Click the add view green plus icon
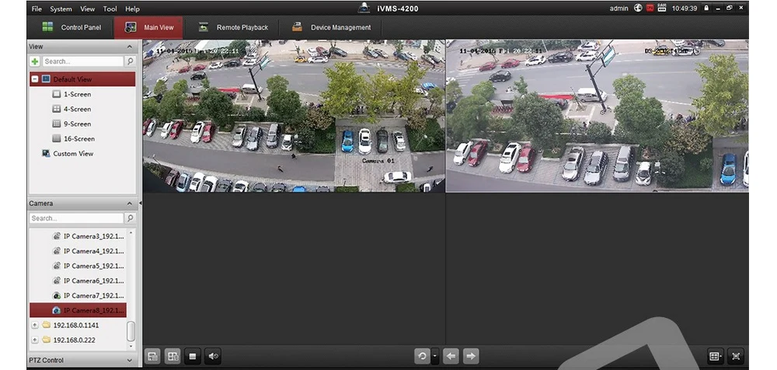This screenshot has height=370, width=777. click(x=35, y=61)
